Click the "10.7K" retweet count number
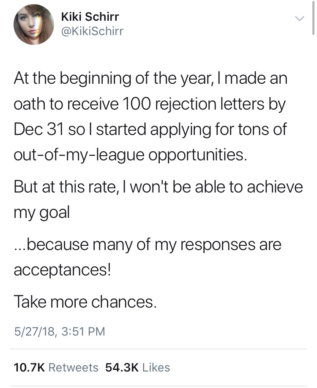Viewport: 317px width, 388px height. click(x=29, y=367)
